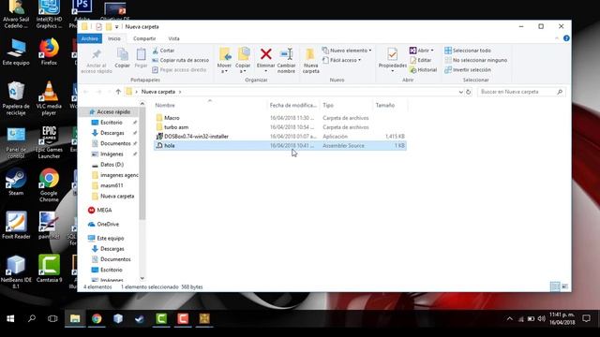Click the Buscar en Nueva carpeta search box
Viewport: 600px width, 337px height.
(521, 92)
